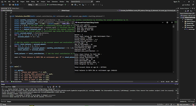Switch to Git Changes tab
The image size is (196, 106).
(191, 101)
